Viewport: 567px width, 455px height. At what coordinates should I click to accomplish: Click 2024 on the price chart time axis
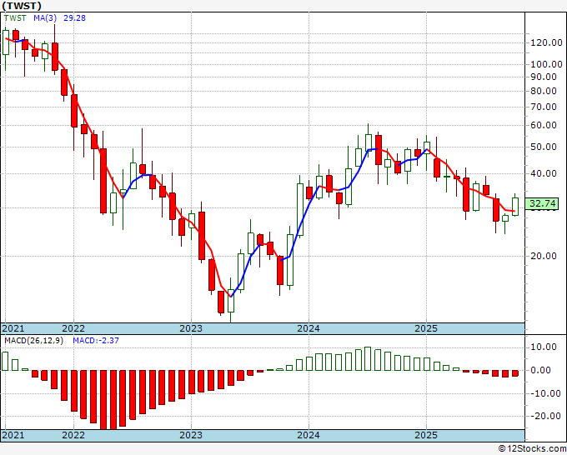[309, 328]
